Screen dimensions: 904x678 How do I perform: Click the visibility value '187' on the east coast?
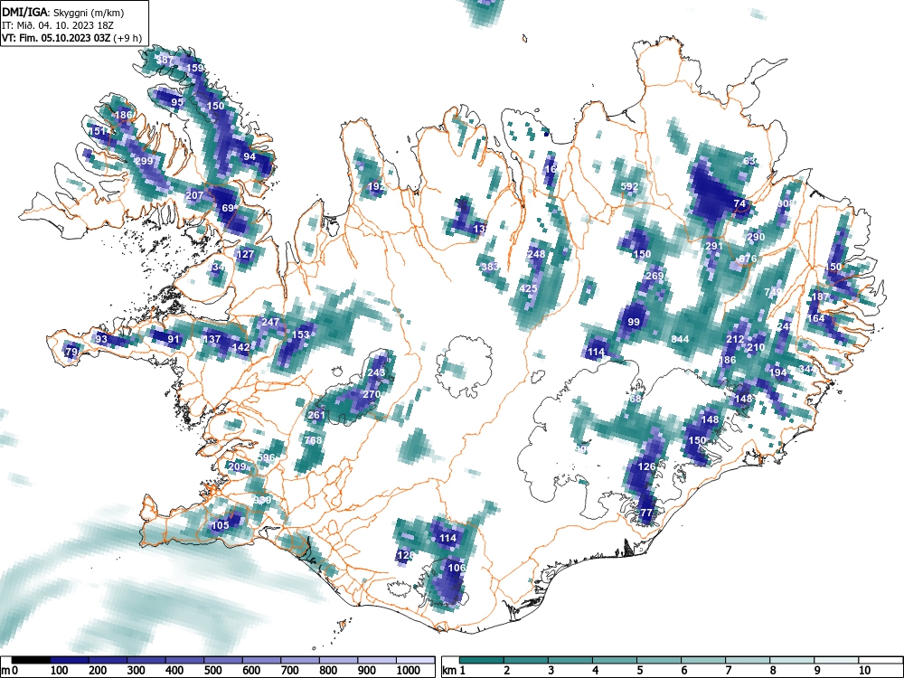pyautogui.click(x=819, y=297)
